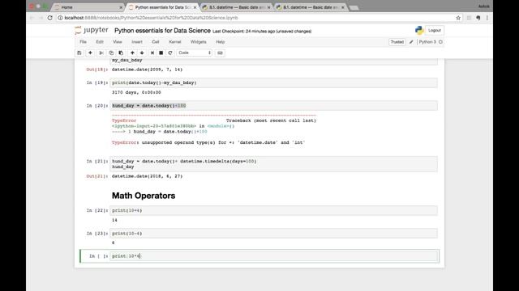Cut selected cells with the scissors icon

tap(101, 53)
